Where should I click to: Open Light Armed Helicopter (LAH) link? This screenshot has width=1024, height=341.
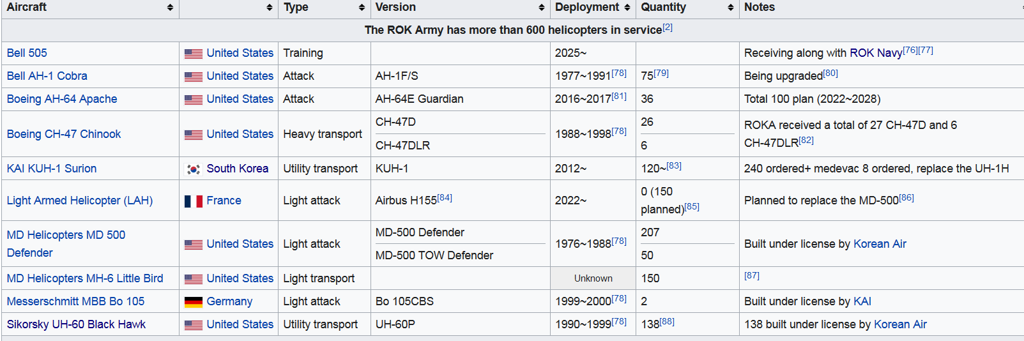pyautogui.click(x=80, y=201)
